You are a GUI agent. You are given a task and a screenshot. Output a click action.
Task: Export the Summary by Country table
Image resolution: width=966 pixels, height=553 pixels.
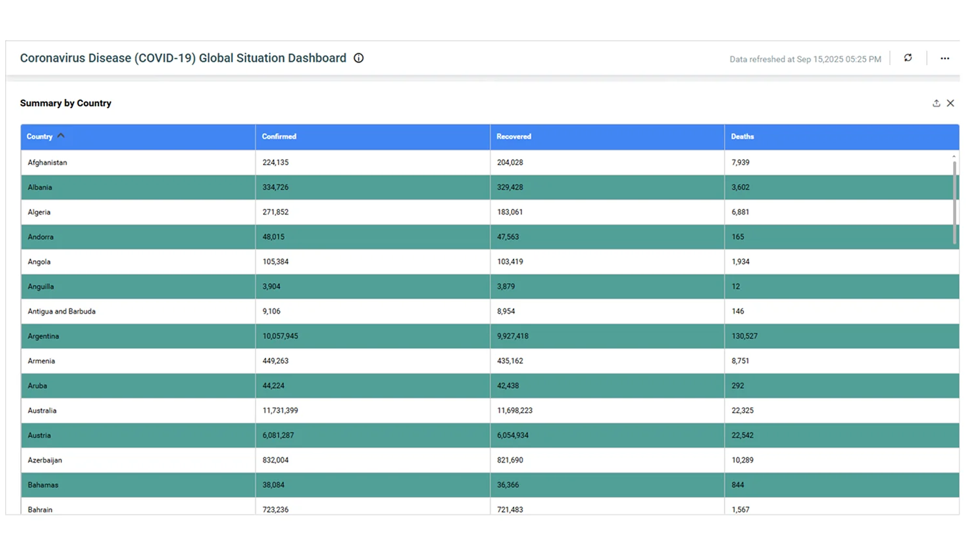pyautogui.click(x=935, y=103)
